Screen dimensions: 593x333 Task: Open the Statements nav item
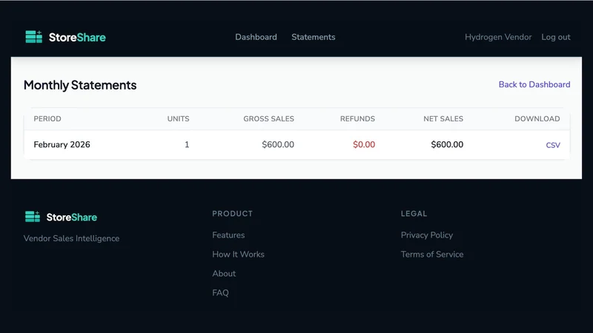point(313,37)
